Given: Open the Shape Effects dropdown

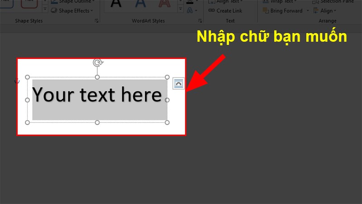Looking at the screenshot, I should (x=92, y=10).
